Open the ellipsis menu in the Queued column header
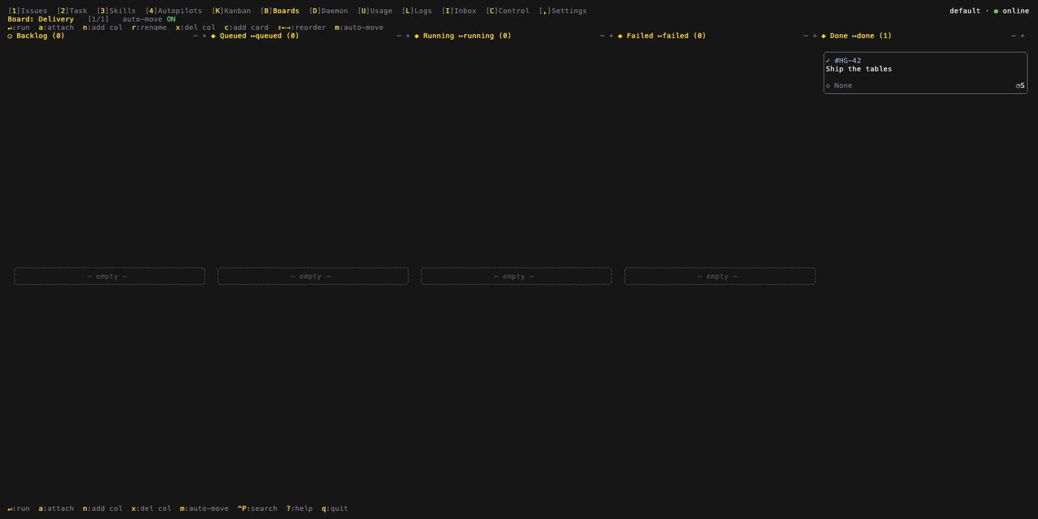This screenshot has width=1038, height=519. pyautogui.click(x=399, y=36)
